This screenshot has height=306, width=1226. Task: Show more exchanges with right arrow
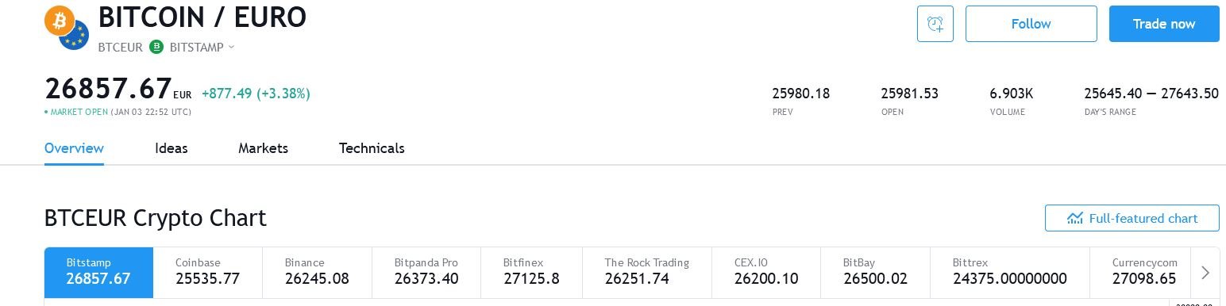pyautogui.click(x=1205, y=273)
